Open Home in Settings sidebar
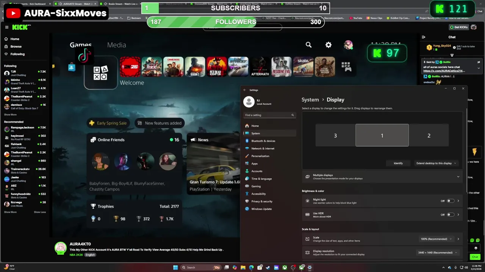 [x=270, y=126]
